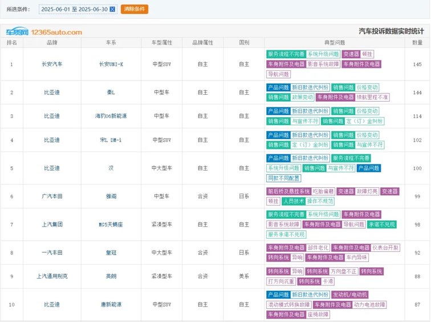Select the 方向盘不正 issue tag
Image resolution: width=431 pixels, height=322 pixels.
tap(343, 271)
